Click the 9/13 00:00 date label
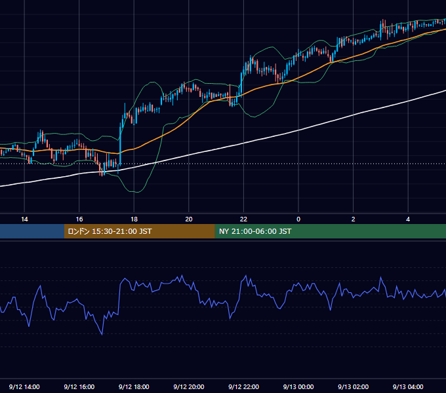446x393 pixels. tap(298, 386)
